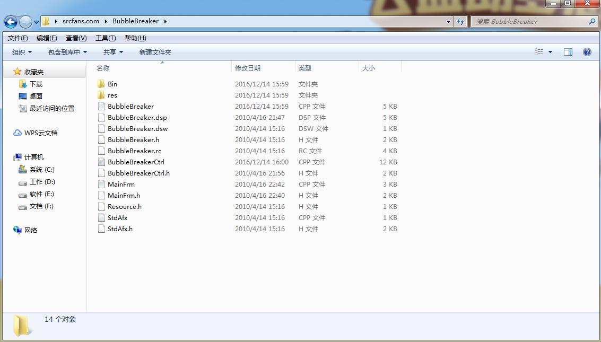
Task: Click the BubbleBreaker.dsw file icon
Action: (101, 128)
